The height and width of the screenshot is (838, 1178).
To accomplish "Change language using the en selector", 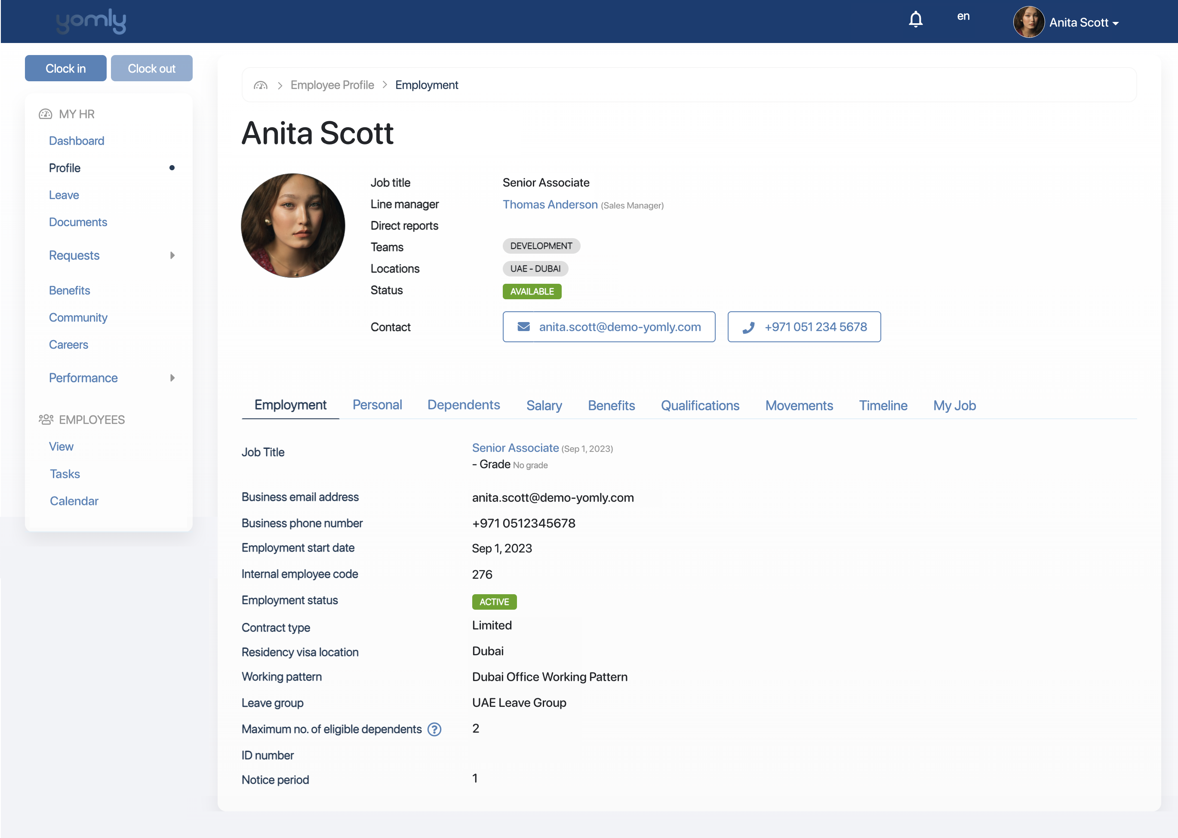I will 963,16.
